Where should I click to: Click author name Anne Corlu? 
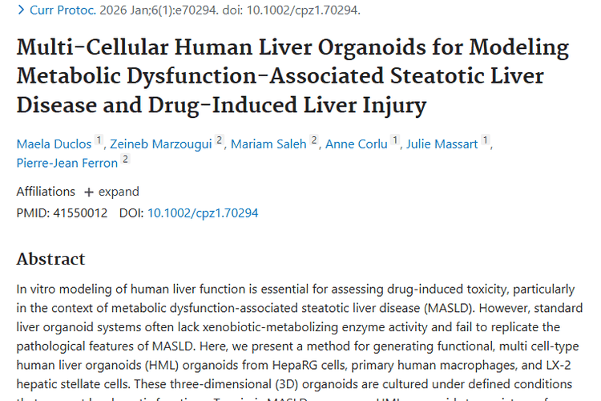[357, 144]
